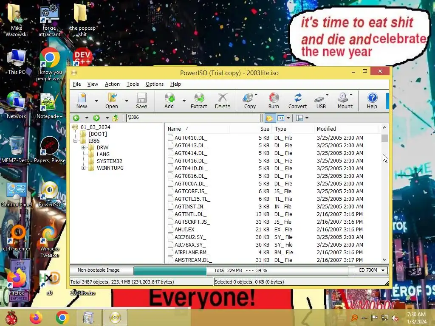Click the Firefox icon in the taskbar

36,318
